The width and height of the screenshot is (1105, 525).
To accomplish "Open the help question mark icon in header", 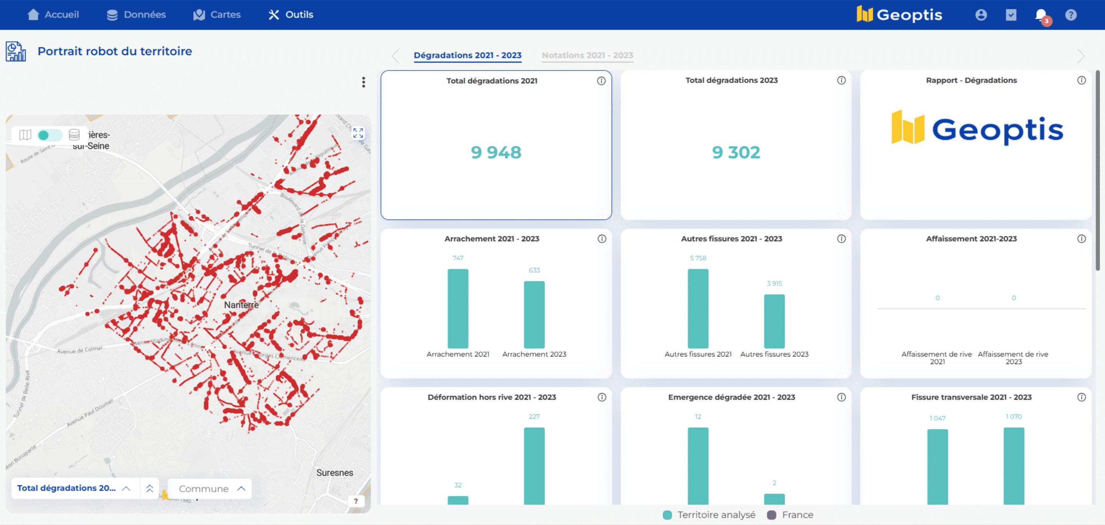I will (x=1071, y=15).
